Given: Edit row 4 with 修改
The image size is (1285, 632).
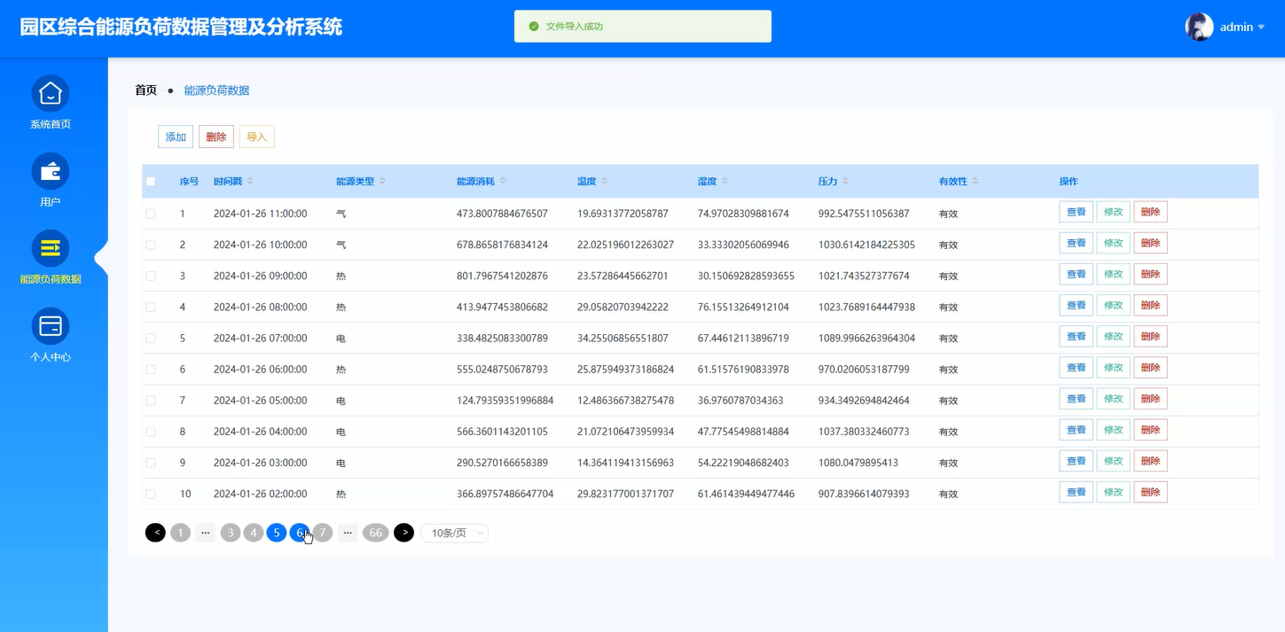Looking at the screenshot, I should point(1114,305).
